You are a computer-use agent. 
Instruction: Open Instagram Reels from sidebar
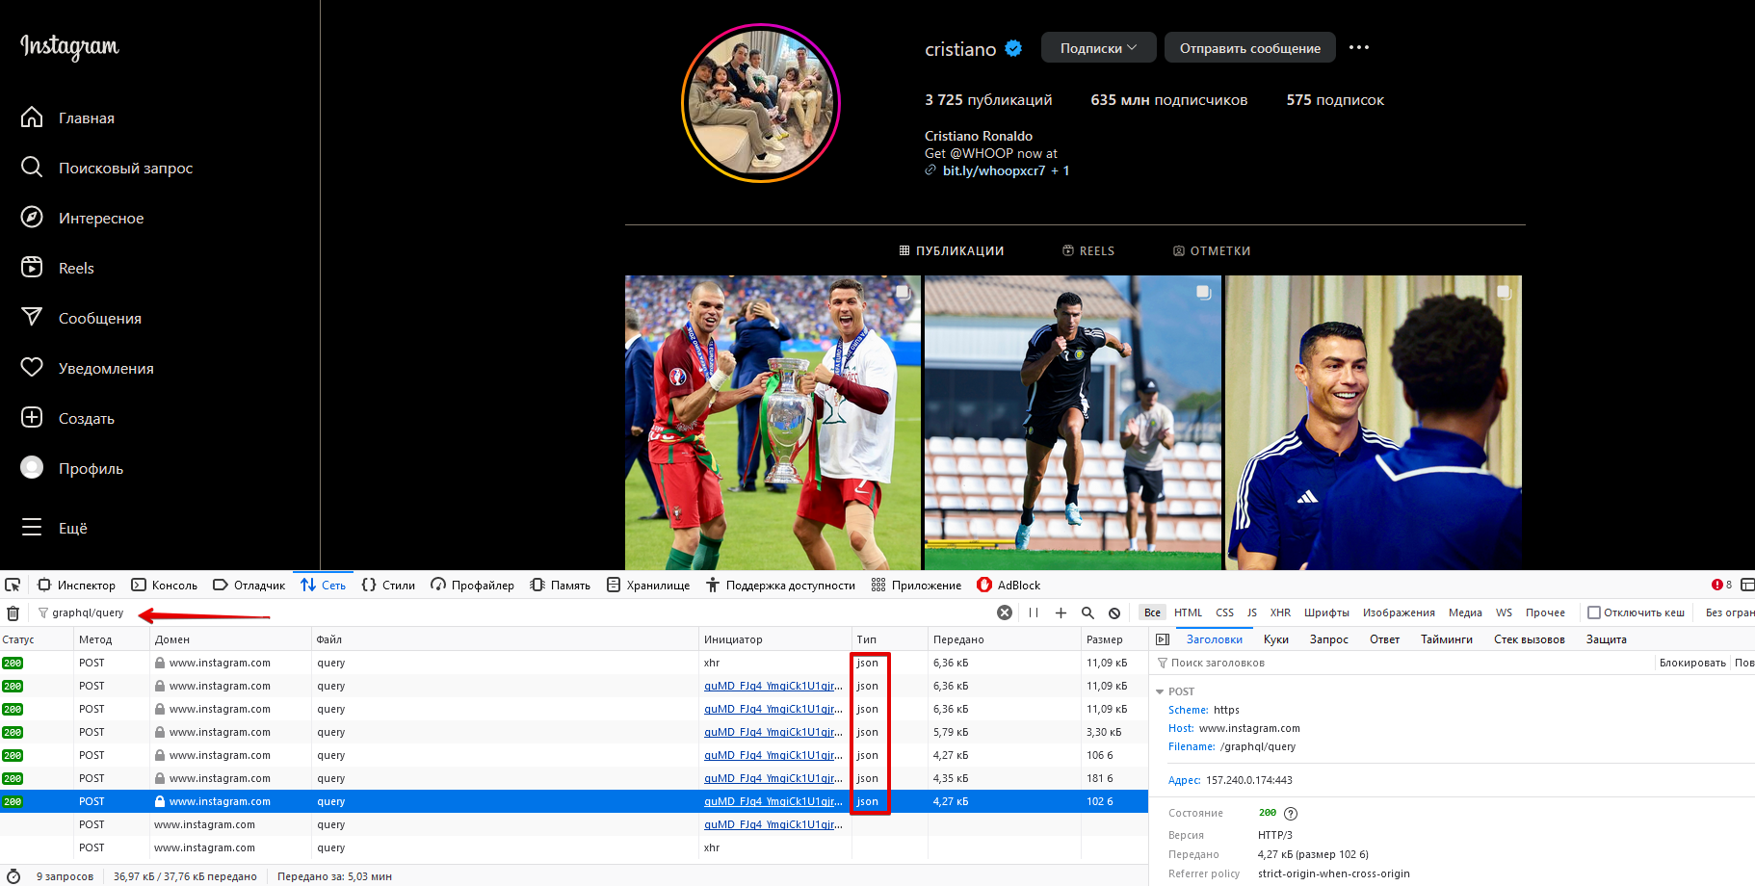(76, 268)
